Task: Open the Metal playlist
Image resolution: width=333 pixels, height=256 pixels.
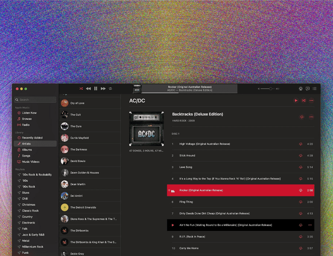Action: pyautogui.click(x=26, y=241)
